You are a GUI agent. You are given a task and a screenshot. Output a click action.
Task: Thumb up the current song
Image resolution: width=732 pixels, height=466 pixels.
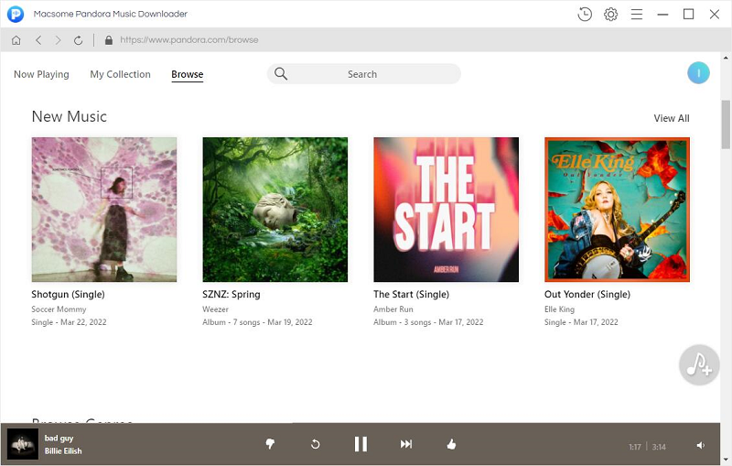tap(451, 444)
